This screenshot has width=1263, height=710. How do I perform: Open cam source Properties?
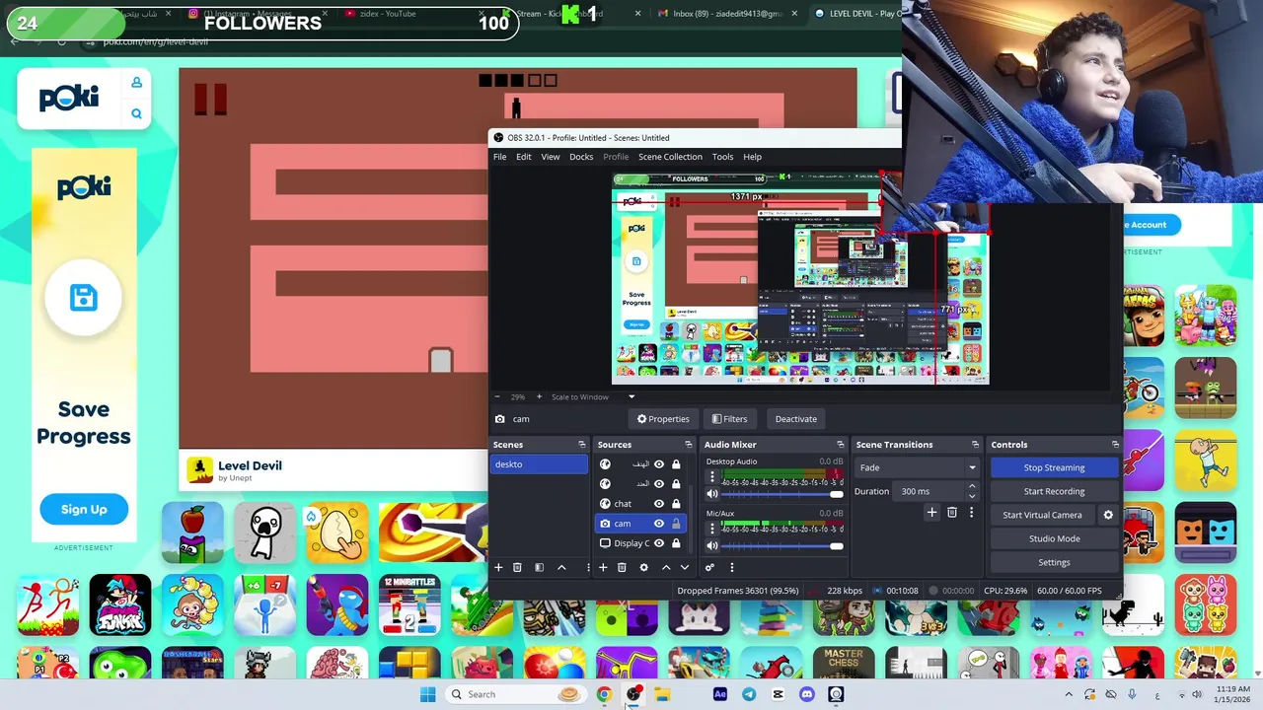point(663,419)
